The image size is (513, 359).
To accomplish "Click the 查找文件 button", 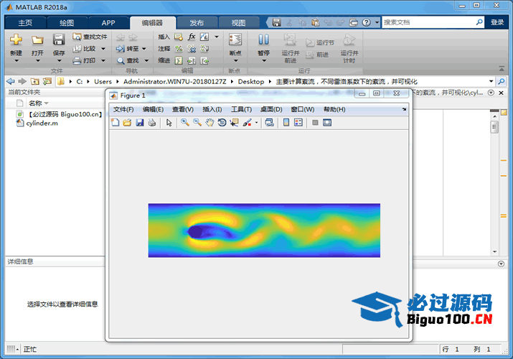I will point(90,37).
